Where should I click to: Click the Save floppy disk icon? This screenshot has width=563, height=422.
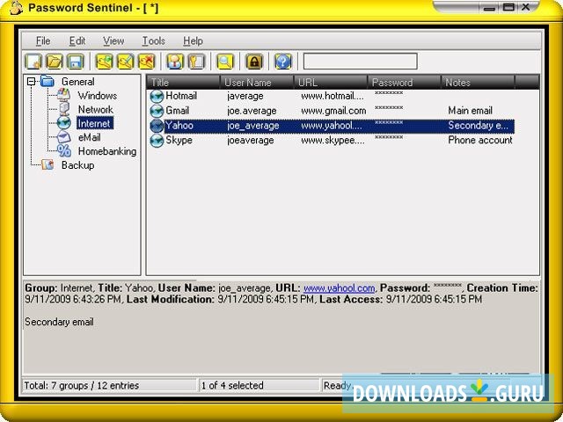coord(75,62)
